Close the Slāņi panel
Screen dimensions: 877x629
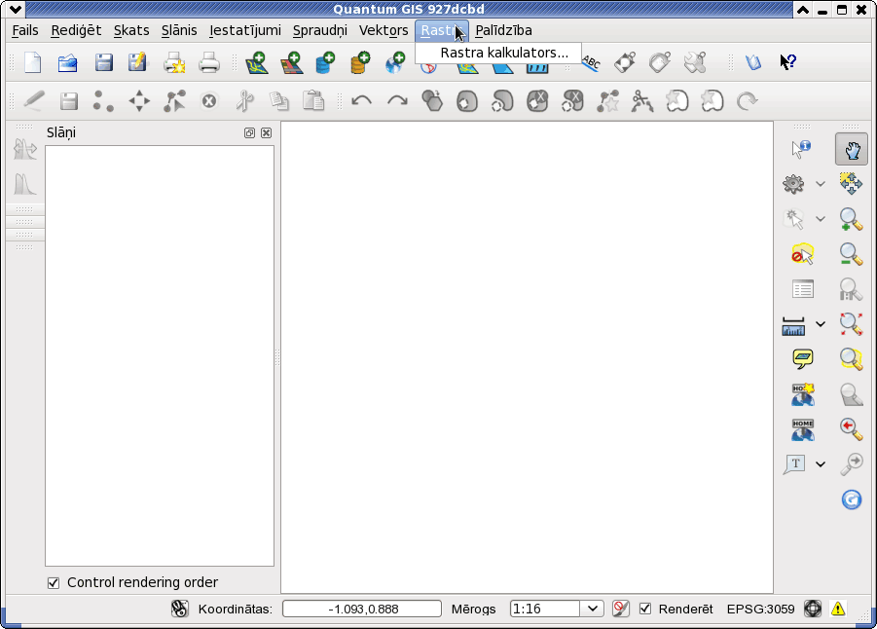267,132
